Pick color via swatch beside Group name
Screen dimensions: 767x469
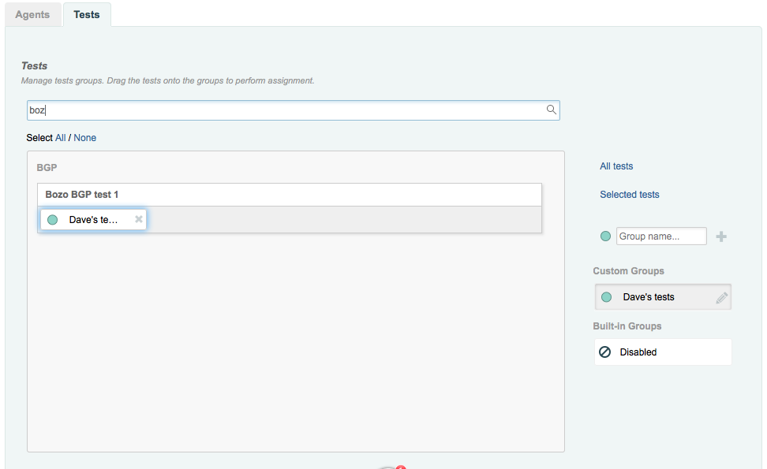605,236
